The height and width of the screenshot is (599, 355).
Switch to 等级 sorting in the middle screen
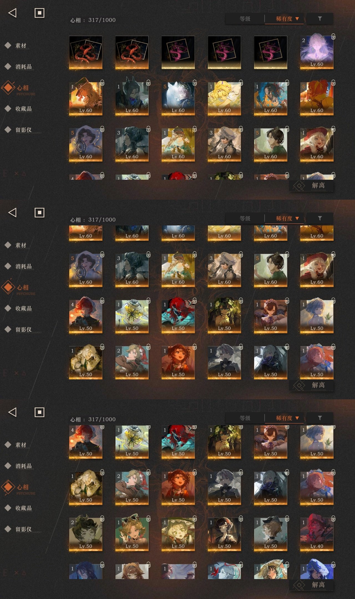(245, 218)
